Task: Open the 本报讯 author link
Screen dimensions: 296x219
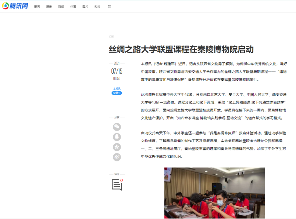Action: coord(117,88)
